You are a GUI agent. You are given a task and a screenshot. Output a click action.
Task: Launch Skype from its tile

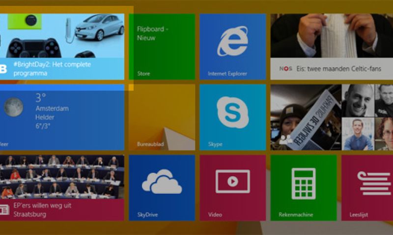232,117
